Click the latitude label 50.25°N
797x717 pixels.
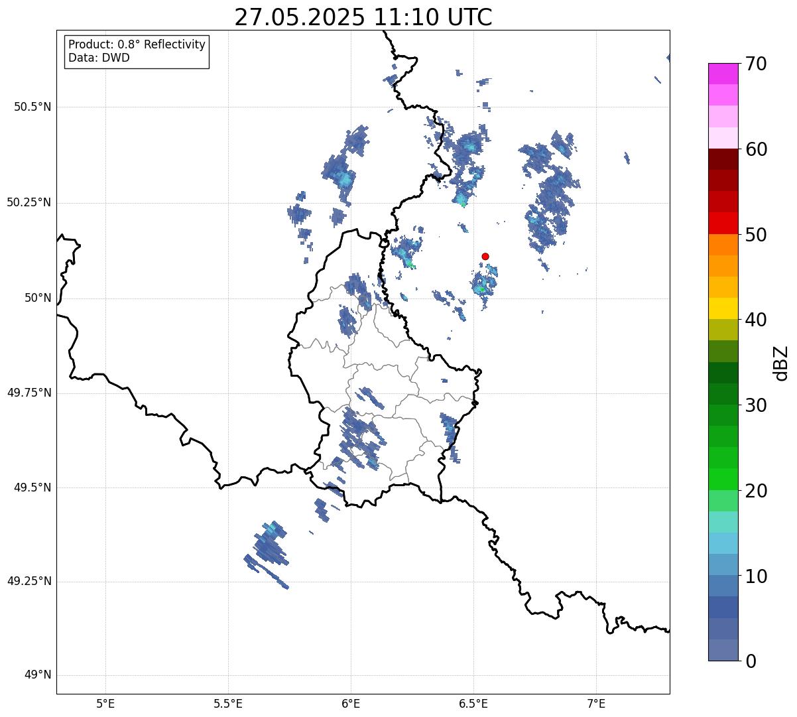(x=29, y=202)
